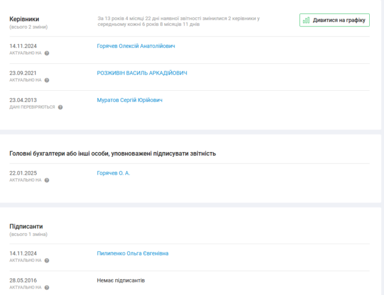The image size is (384, 295).
Task: Select the '(всього 1 зміна)' text
Action: tap(28, 234)
